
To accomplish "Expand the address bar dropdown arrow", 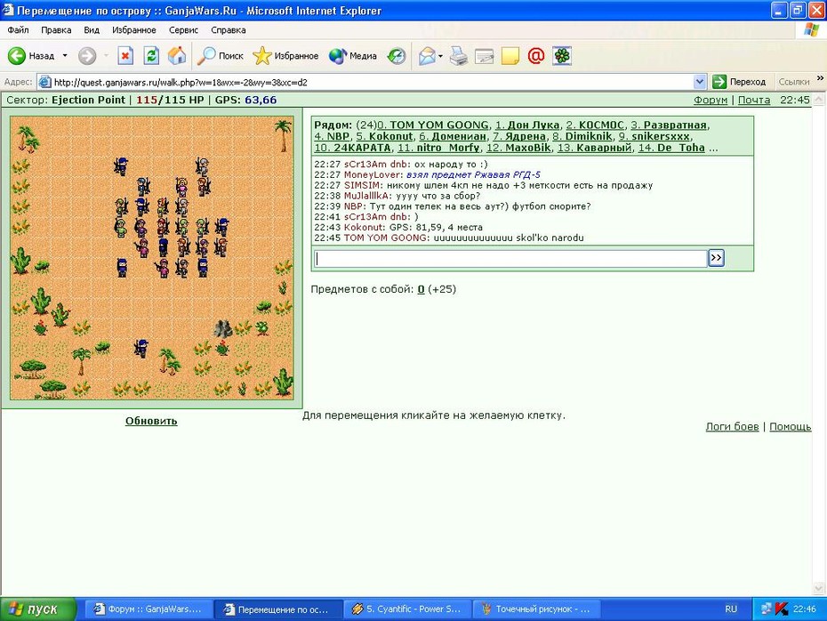I will (x=699, y=82).
